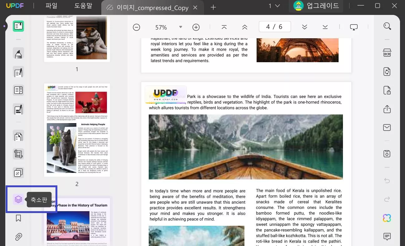Open the Form preparation tool

coord(18,91)
